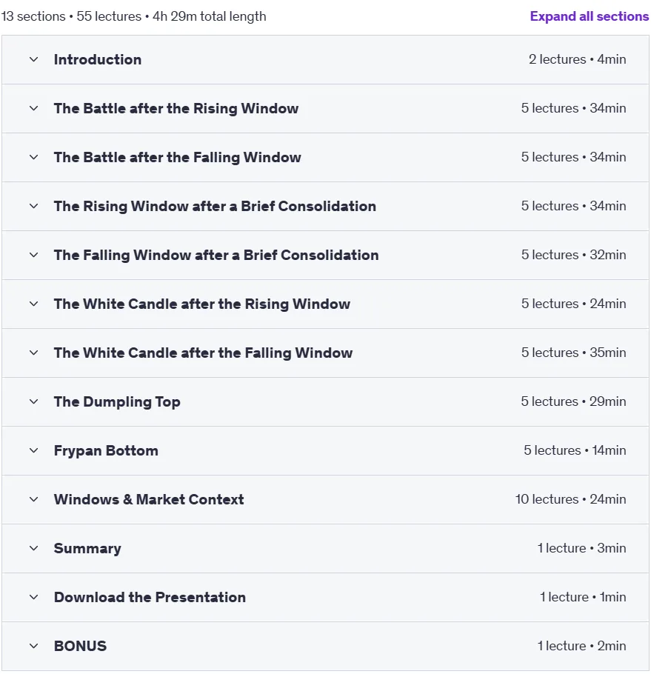The image size is (651, 674).
Task: Open the BONUS section title
Action: click(x=80, y=646)
